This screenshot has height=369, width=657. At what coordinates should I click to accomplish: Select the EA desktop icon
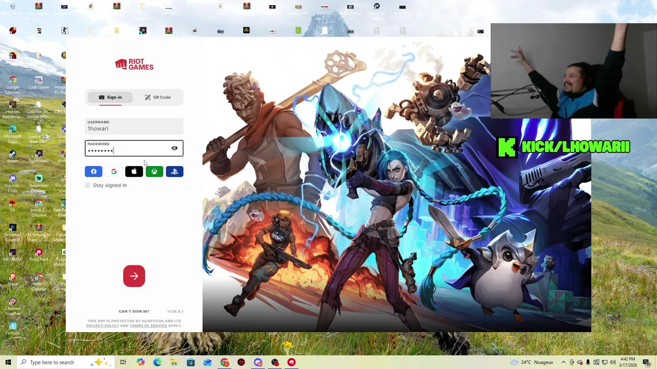pos(13,206)
